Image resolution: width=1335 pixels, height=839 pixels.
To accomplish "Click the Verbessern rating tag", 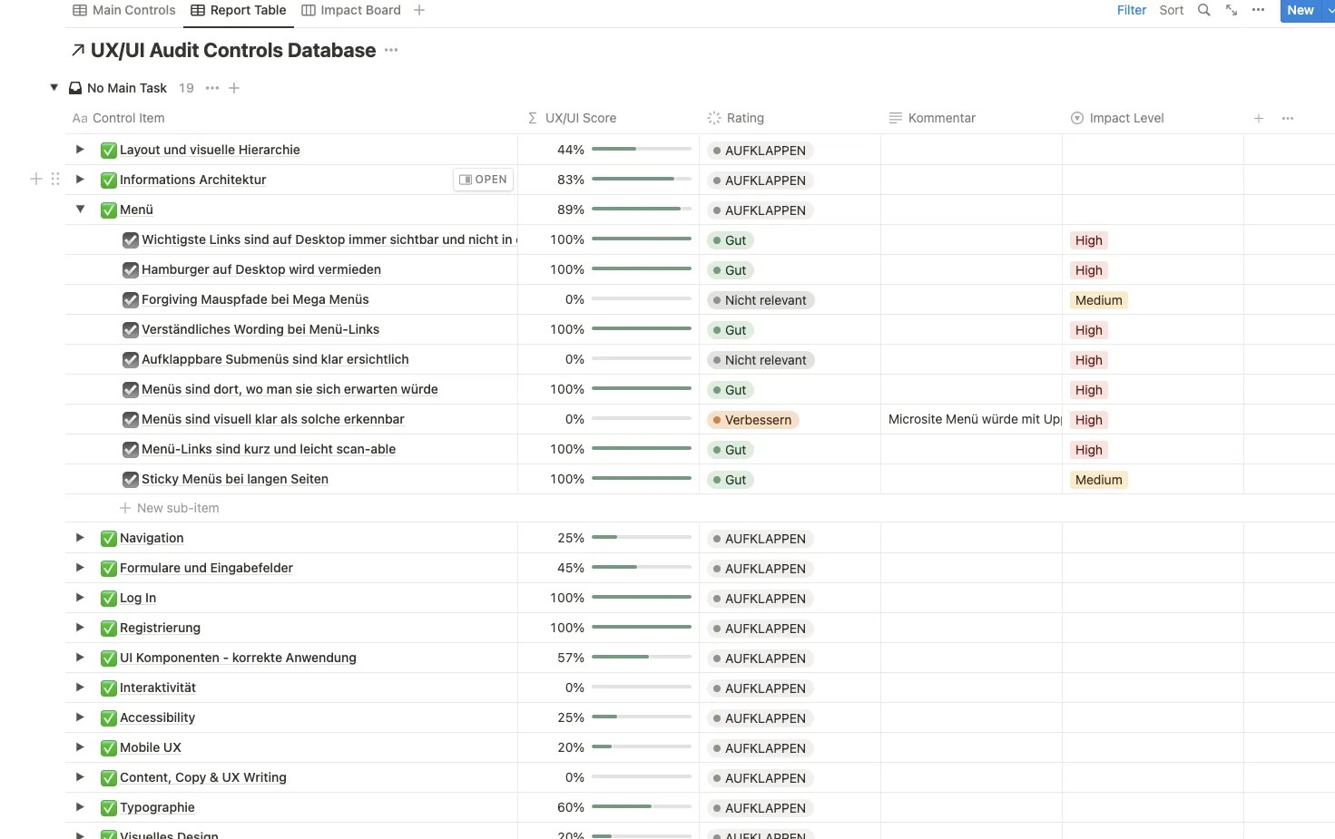I will (752, 420).
